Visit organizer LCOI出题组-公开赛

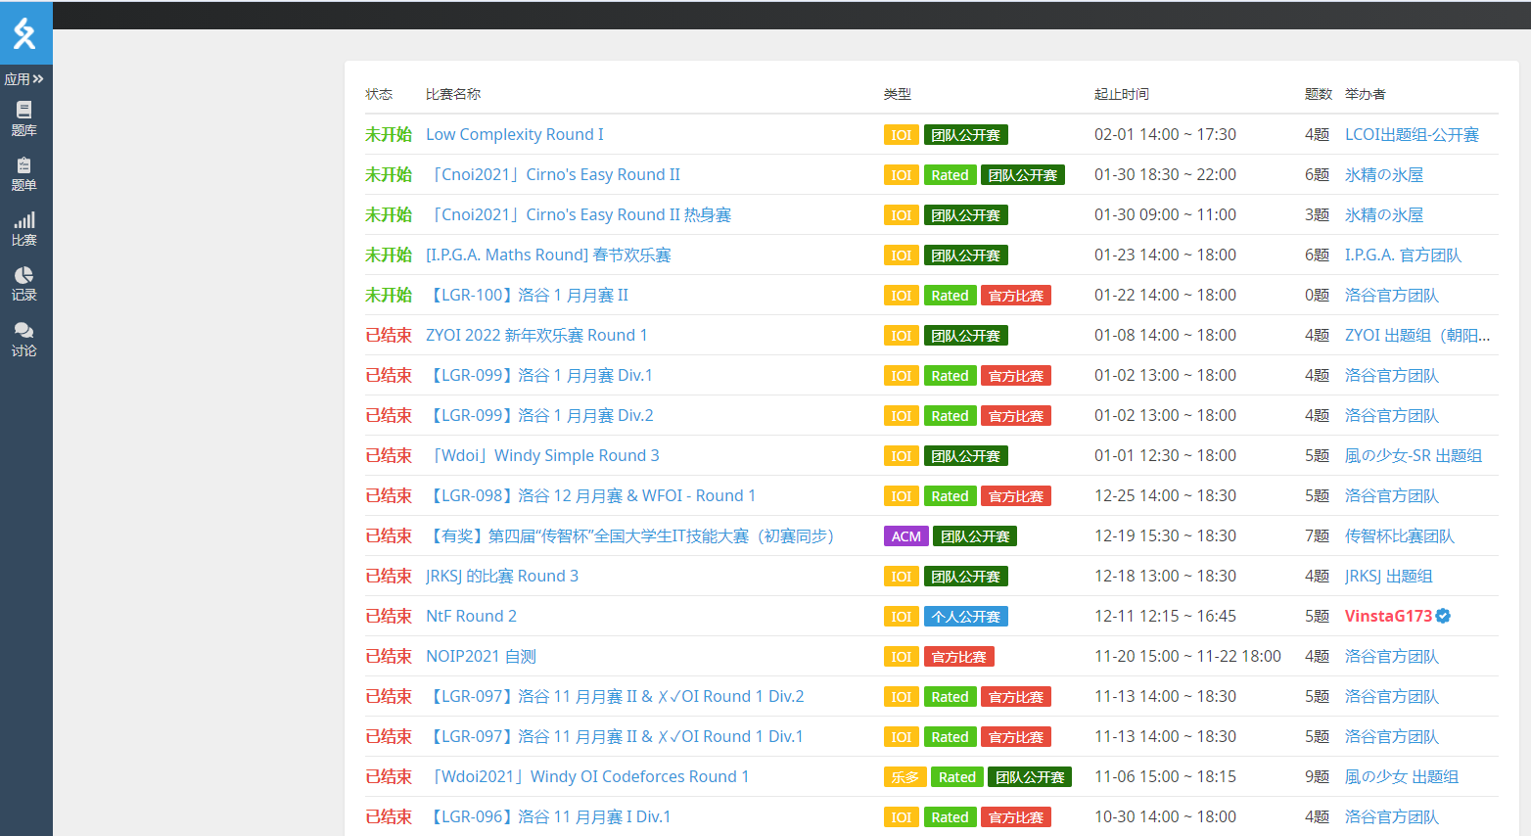pos(1412,134)
